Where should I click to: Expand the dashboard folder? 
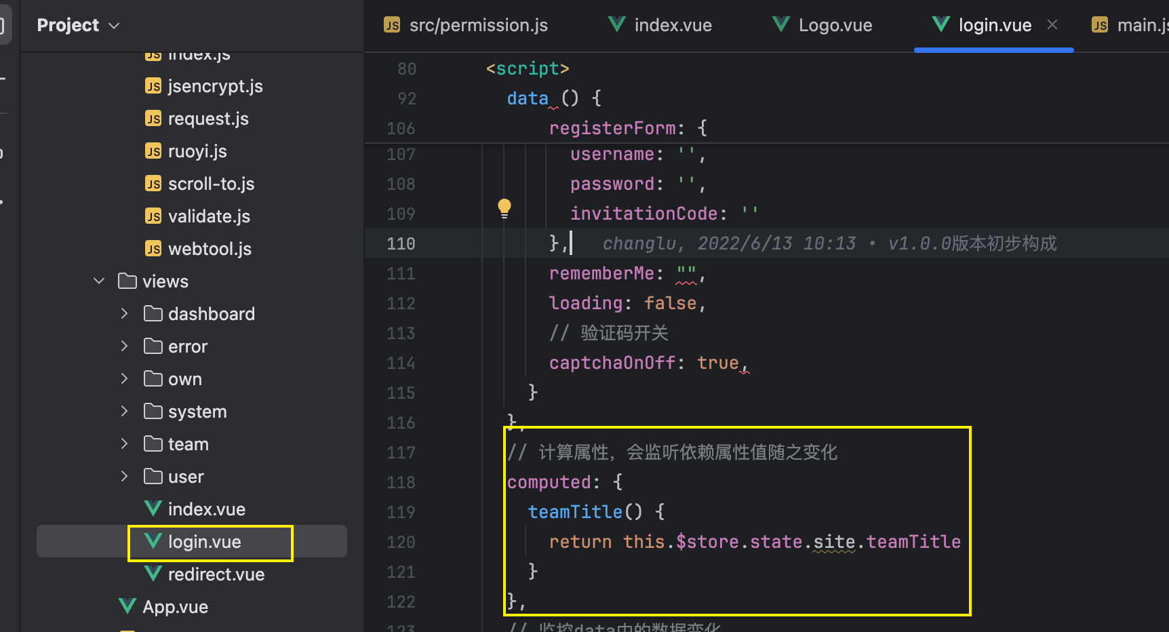[x=124, y=313]
